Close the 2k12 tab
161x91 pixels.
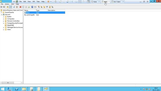(x=109, y=2)
